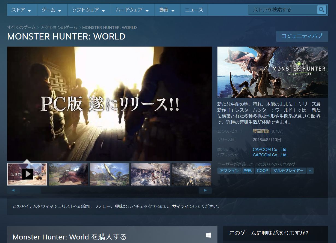Expand the 動画 dropdown menu
Image resolution: width=336 pixels, height=243 pixels.
pyautogui.click(x=167, y=10)
